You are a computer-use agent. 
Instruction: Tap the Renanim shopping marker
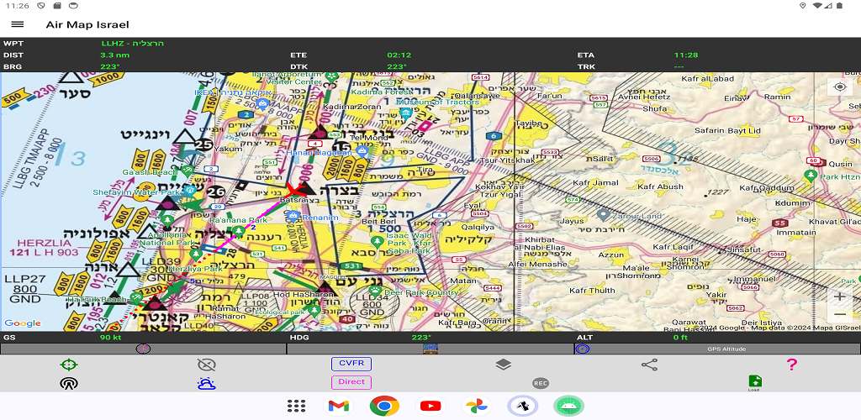point(293,216)
